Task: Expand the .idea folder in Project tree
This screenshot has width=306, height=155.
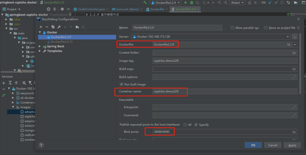Action: [6, 19]
